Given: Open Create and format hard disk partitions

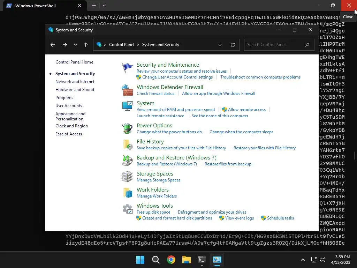Looking at the screenshot, I should [x=177, y=218].
